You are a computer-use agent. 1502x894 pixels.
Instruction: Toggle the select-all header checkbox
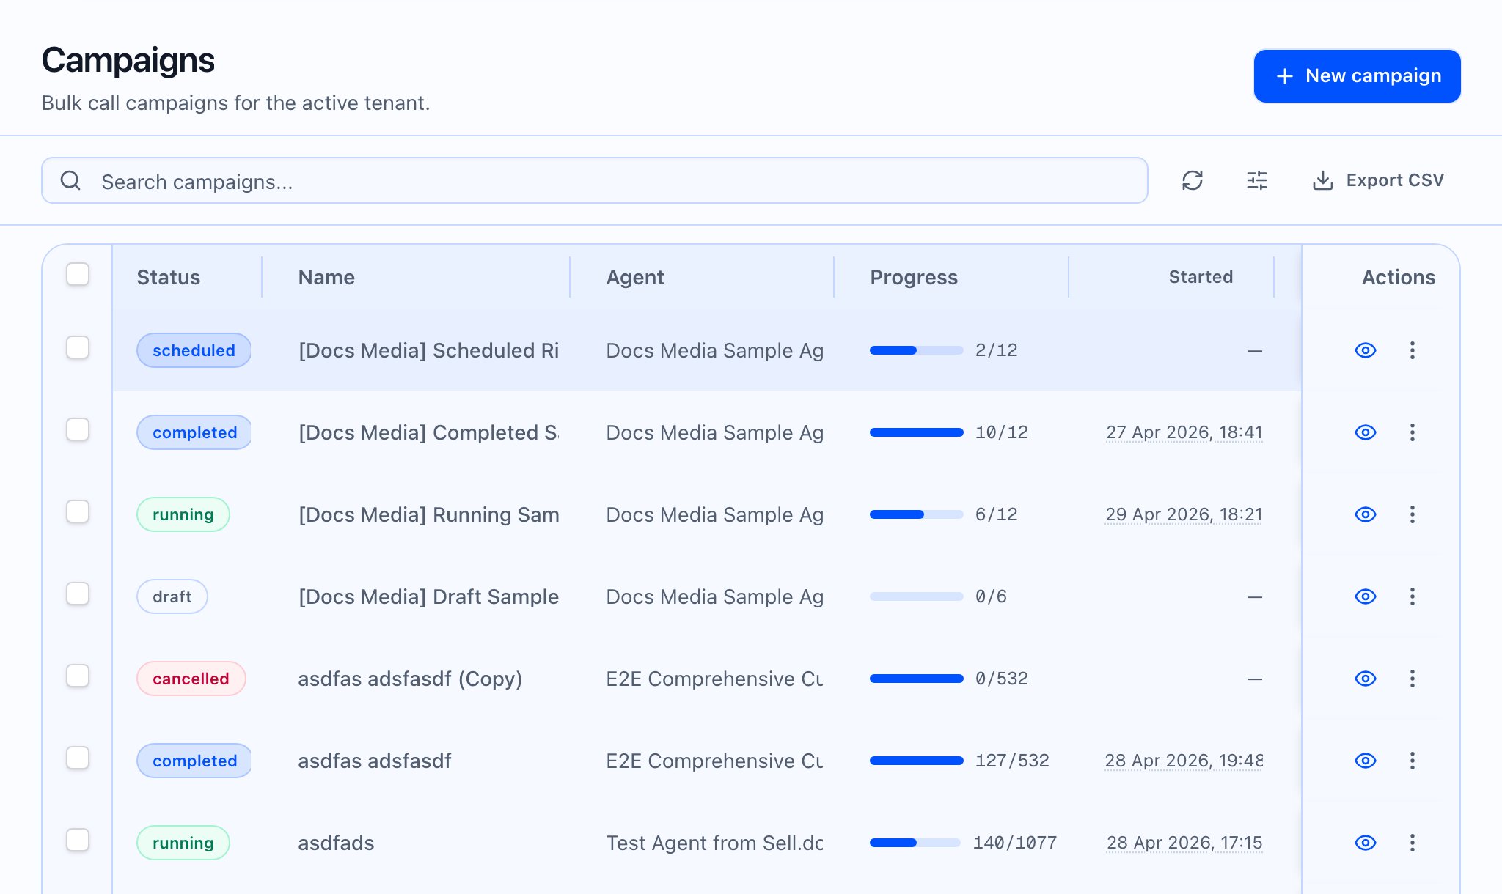click(x=78, y=274)
